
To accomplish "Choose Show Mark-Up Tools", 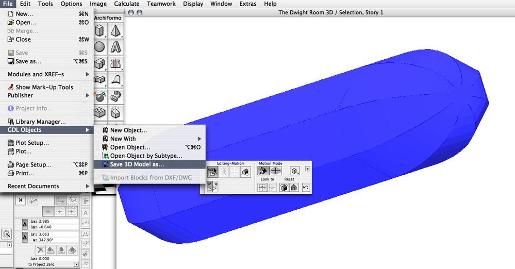I will (x=46, y=87).
